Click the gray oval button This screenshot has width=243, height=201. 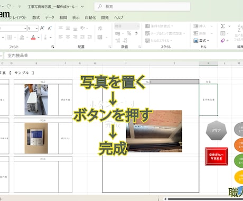click(x=239, y=130)
